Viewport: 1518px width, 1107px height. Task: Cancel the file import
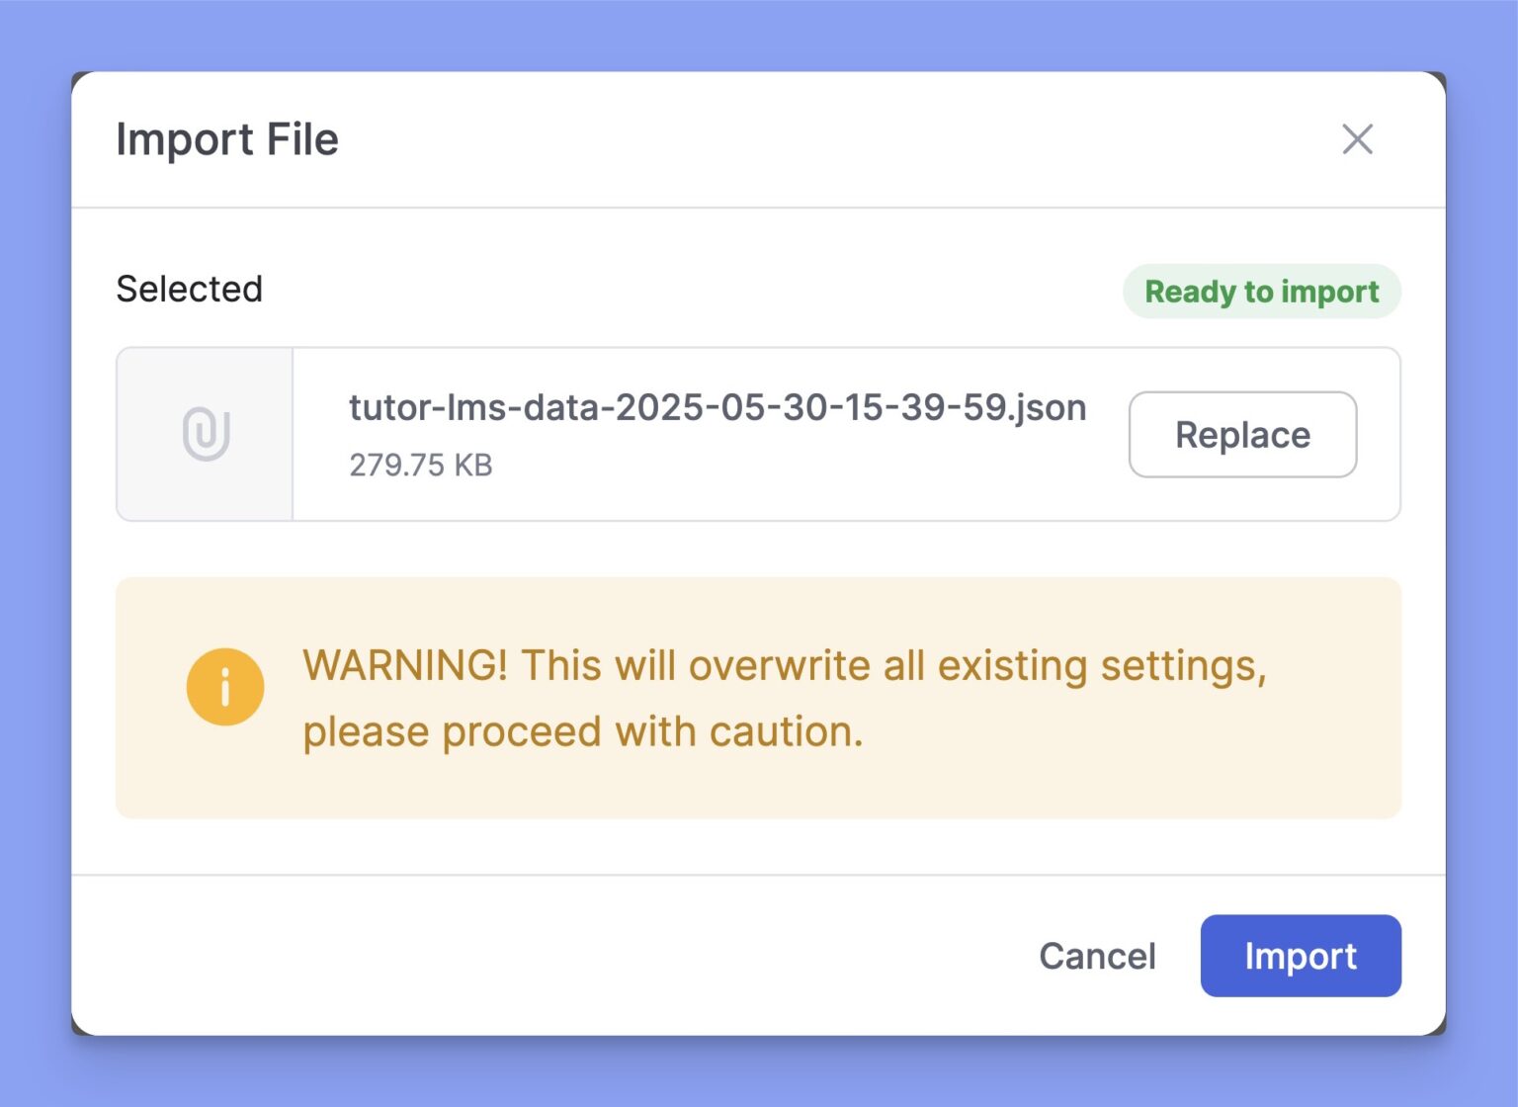[1097, 956]
